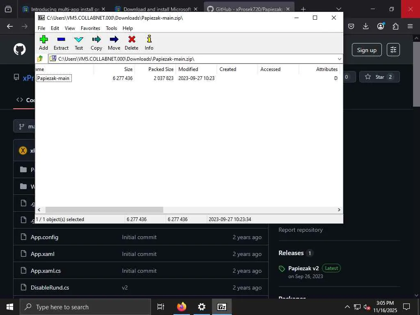Open the Firefox hamburger menu
Viewport: 420px width, 315px height.
[410, 26]
